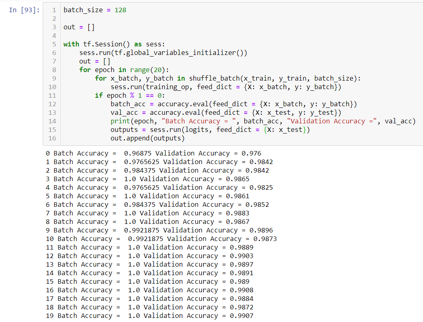This screenshot has height=322, width=423.
Task: Click the 'with tf.Session() as sess:' line
Action: [114, 44]
